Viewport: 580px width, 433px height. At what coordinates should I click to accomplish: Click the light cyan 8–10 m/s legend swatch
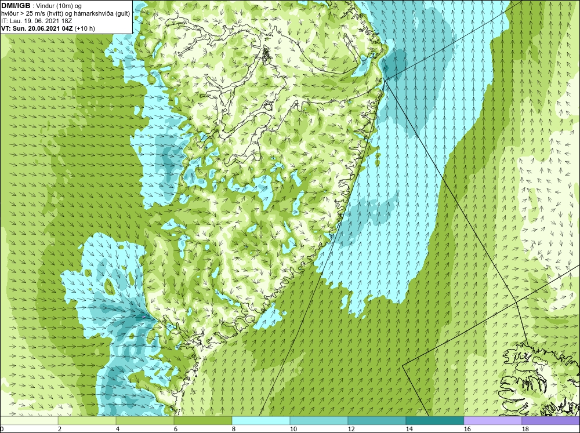click(x=261, y=421)
